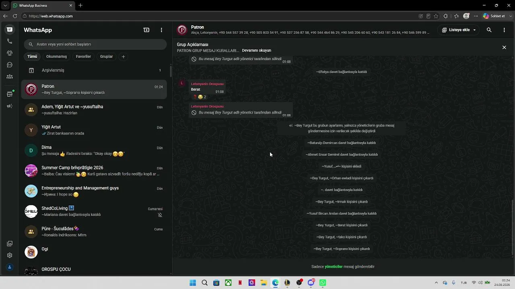The height and width of the screenshot is (289, 515).
Task: Open the Status updates icon
Action: [x=10, y=53]
